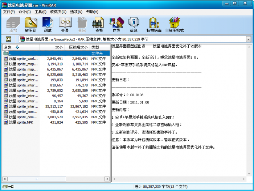Sort by the 大小 column header
This screenshot has height=191, width=254.
coord(52,47)
